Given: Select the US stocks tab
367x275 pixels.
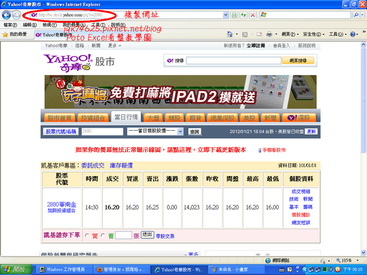Looking at the screenshot, I should pyautogui.click(x=250, y=117).
